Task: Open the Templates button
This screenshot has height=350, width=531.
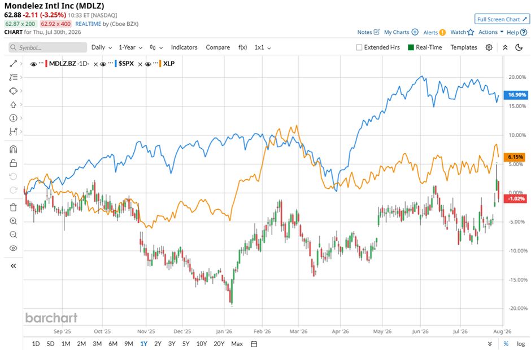Action: pyautogui.click(x=464, y=47)
